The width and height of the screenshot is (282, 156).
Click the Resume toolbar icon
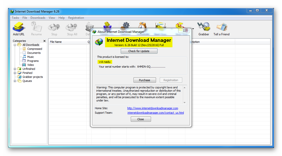[36, 29]
